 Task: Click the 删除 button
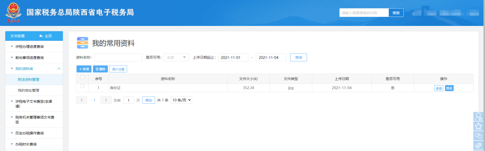(x=100, y=69)
